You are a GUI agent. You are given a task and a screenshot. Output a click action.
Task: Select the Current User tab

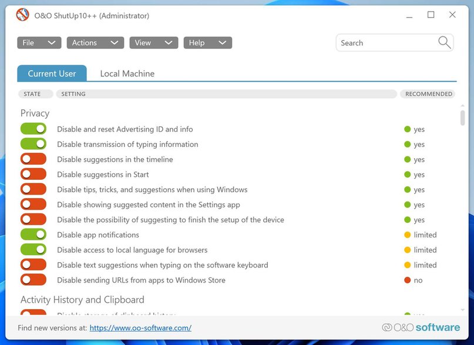pos(52,73)
